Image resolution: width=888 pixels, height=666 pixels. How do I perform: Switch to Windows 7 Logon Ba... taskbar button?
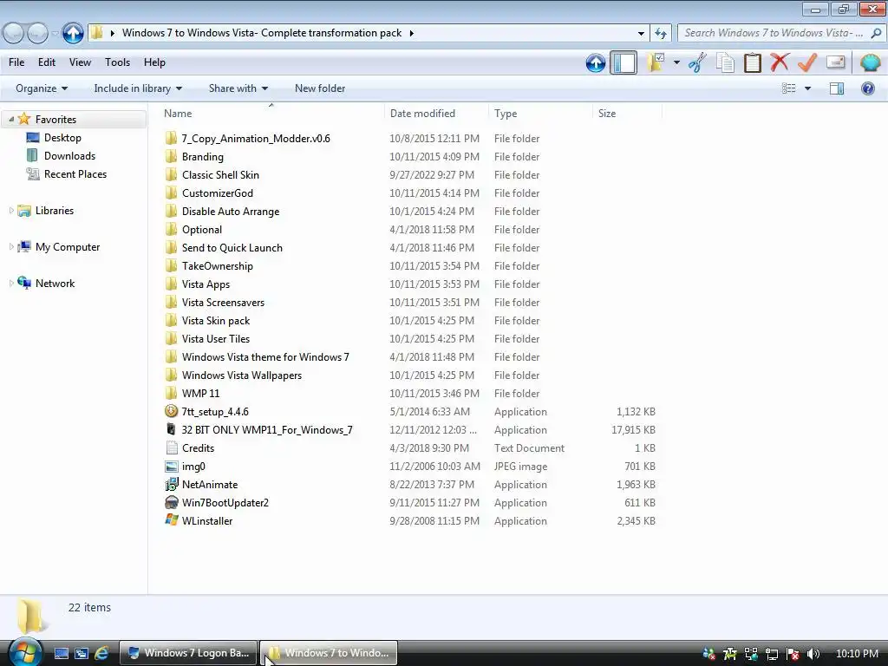(188, 653)
